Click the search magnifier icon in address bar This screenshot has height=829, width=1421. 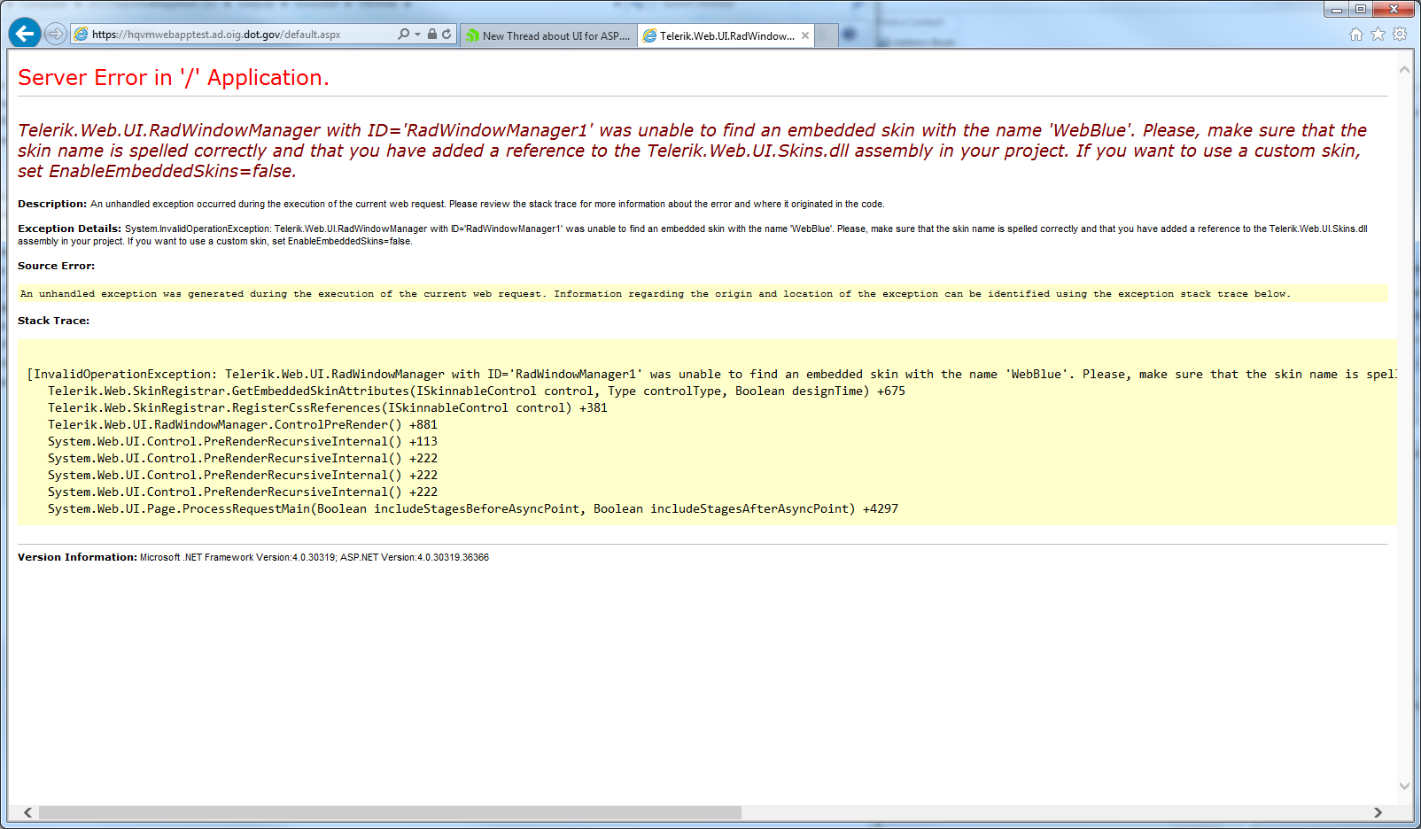point(404,34)
